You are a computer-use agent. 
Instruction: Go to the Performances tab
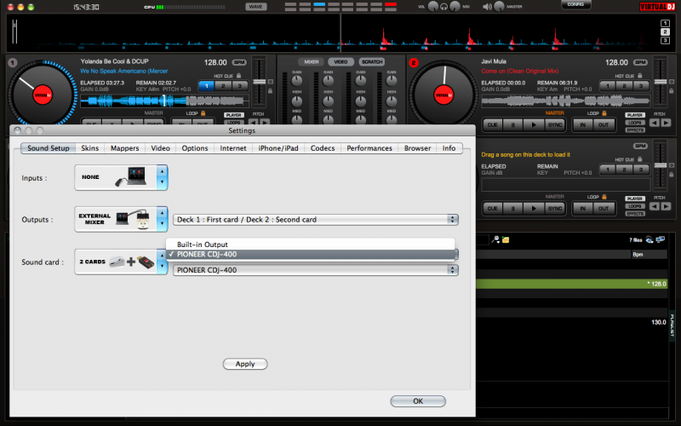[x=369, y=148]
